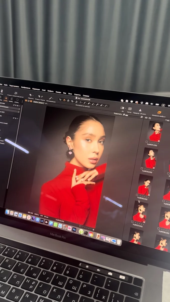This screenshot has height=302, width=170.
Task: Click the Сбросить (Reset) toolbar icon
Action: (31, 95)
